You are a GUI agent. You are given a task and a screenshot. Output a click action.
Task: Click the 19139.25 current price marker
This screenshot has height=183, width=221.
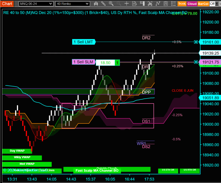(210, 53)
